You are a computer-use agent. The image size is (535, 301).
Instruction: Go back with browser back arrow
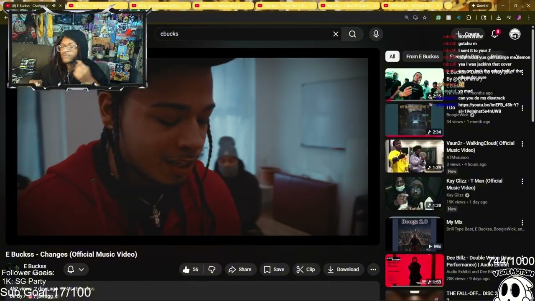[x=6, y=18]
